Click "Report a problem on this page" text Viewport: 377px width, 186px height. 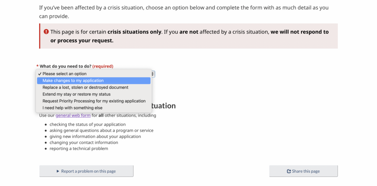click(x=88, y=171)
